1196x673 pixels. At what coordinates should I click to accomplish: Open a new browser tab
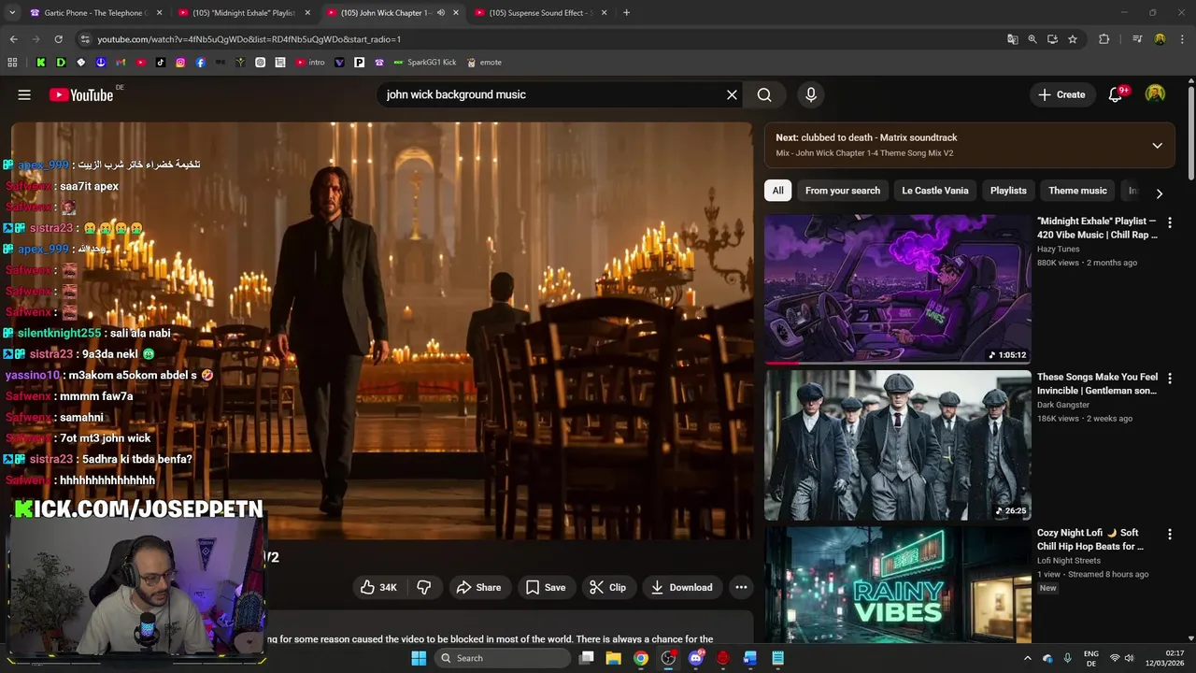[x=626, y=13]
